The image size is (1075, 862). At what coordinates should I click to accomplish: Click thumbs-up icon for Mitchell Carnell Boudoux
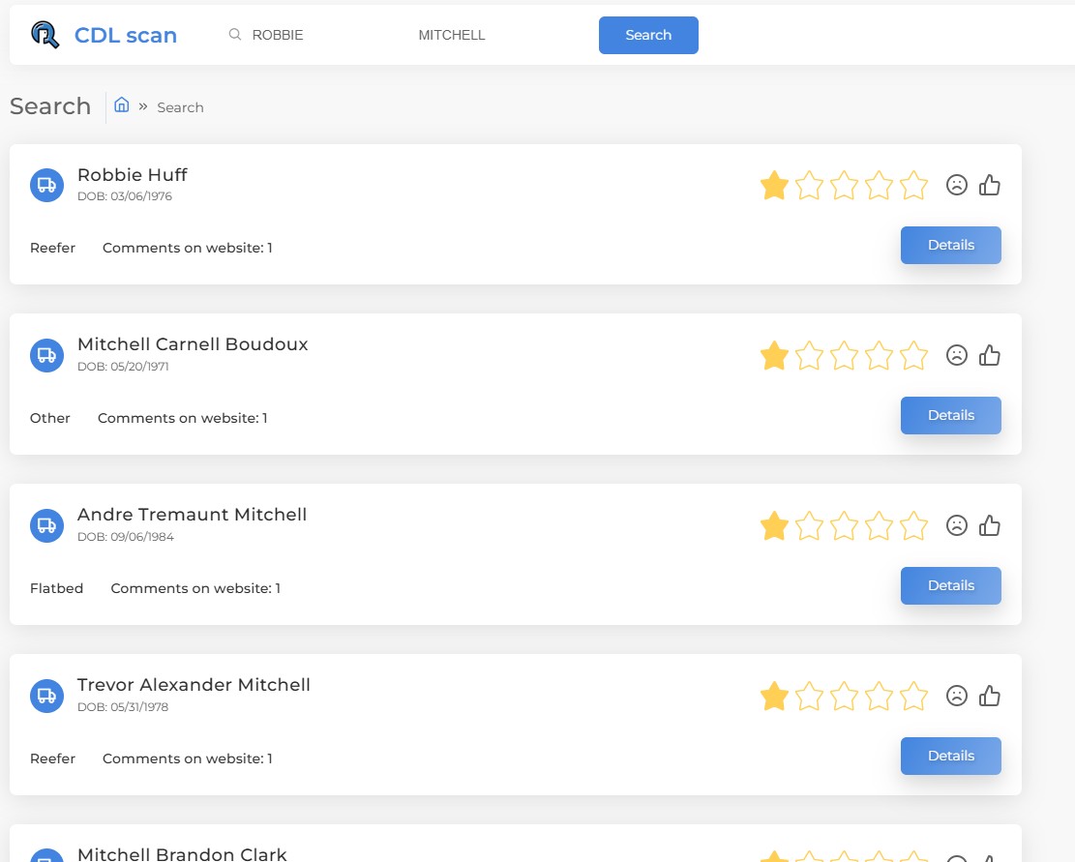[x=989, y=355]
